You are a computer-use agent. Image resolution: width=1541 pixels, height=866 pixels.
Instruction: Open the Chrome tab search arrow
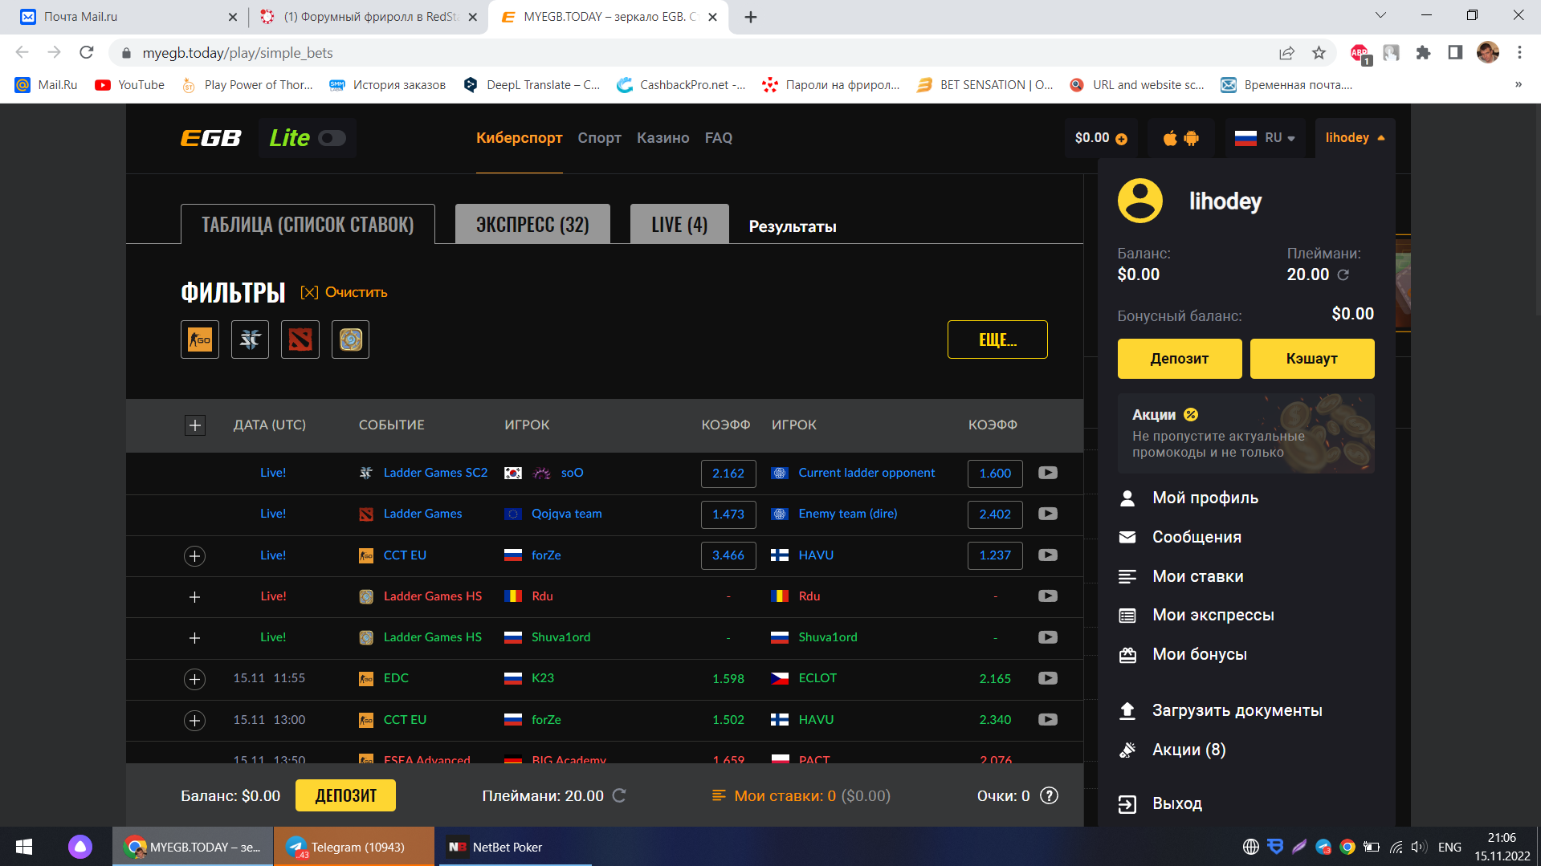tap(1380, 15)
